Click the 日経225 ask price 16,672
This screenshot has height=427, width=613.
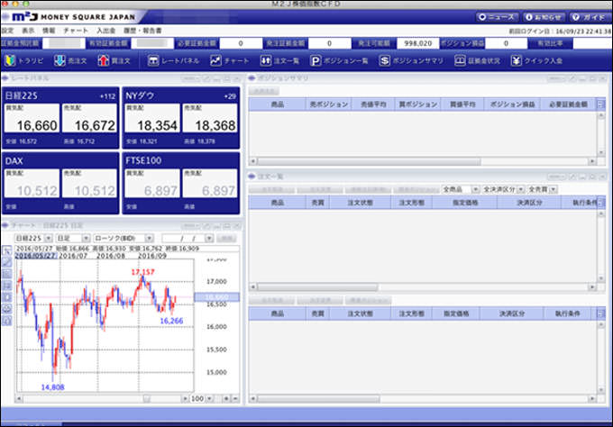(x=89, y=119)
